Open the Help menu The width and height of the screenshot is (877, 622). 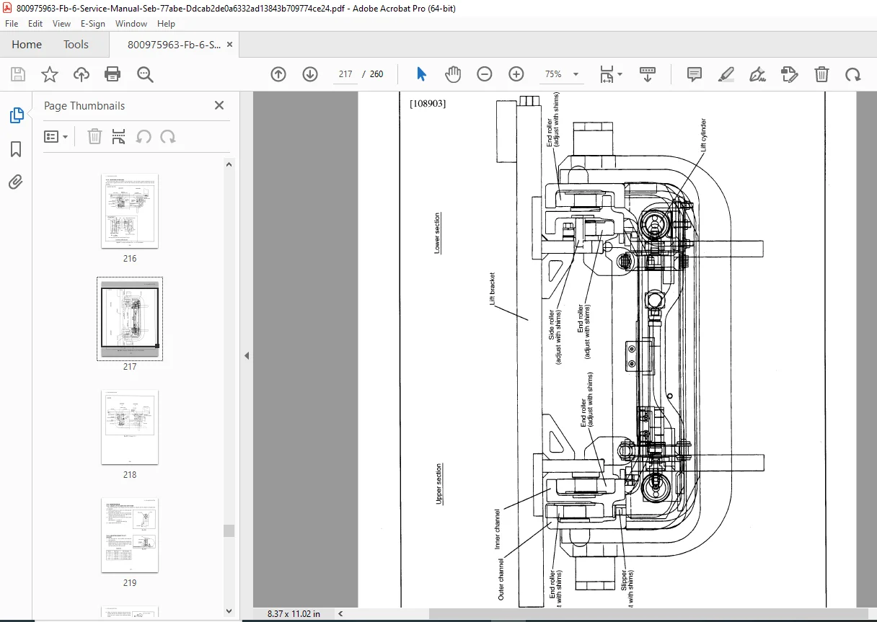(x=167, y=24)
